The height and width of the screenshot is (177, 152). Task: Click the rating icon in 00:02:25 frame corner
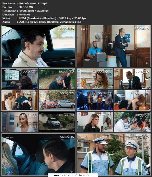(72, 63)
